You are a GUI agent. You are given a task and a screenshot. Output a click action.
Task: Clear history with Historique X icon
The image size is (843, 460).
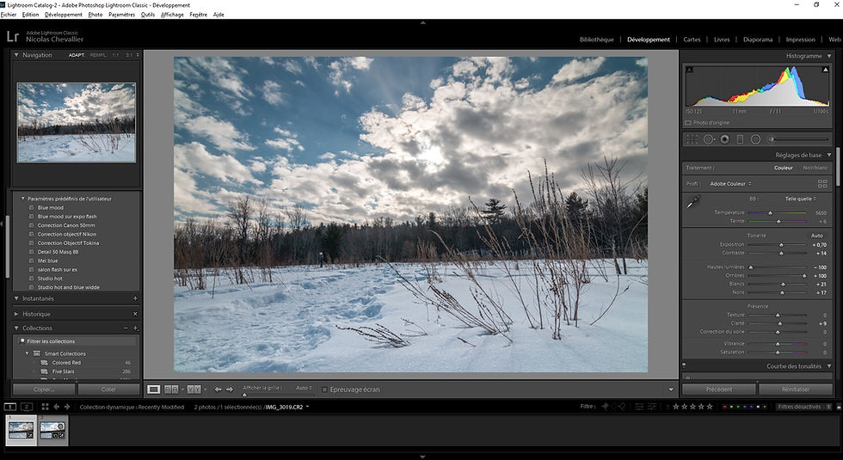click(135, 314)
